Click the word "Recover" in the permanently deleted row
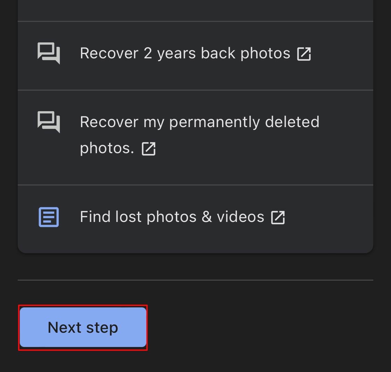 [x=109, y=122]
